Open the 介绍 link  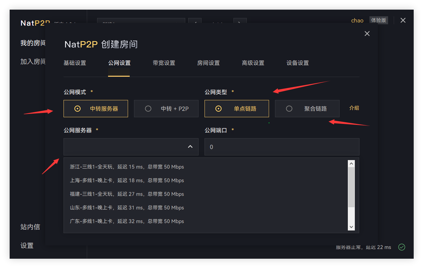click(354, 108)
